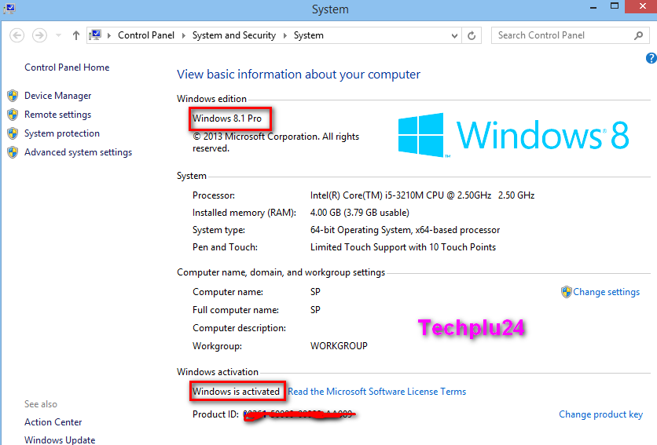
Task: Click Limited Touch Support with 10 Touch Points
Action: click(403, 247)
